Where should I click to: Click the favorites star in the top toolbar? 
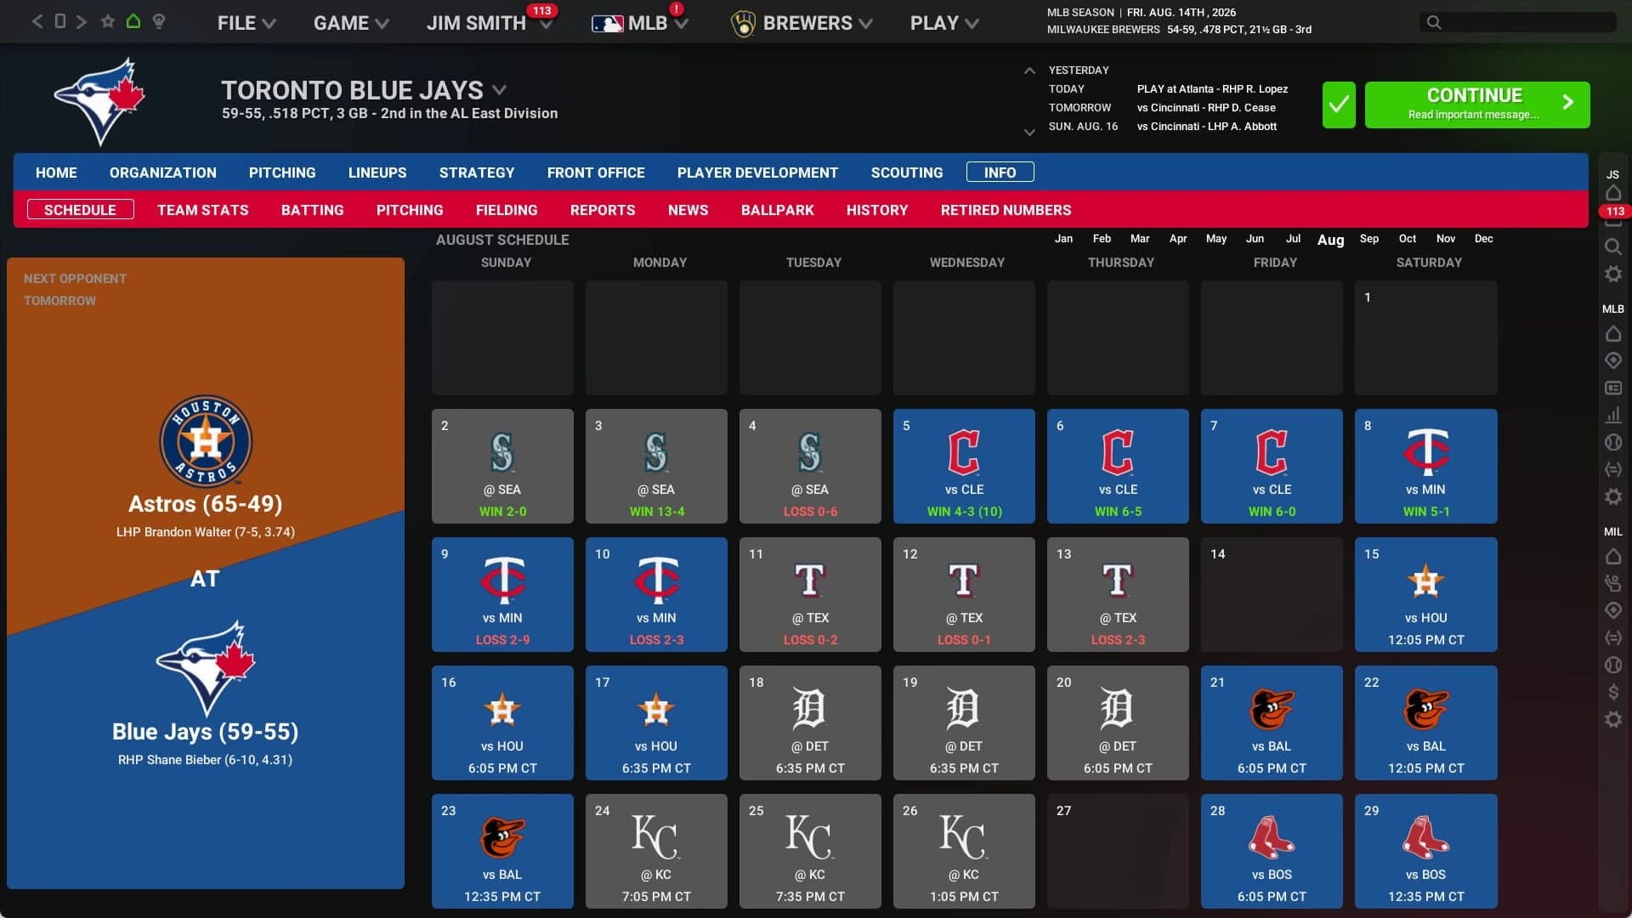pos(108,21)
